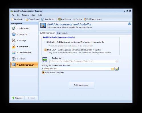Click New Project toolbar label
Viewport: 142px width, 113px height.
pyautogui.click(x=19, y=19)
